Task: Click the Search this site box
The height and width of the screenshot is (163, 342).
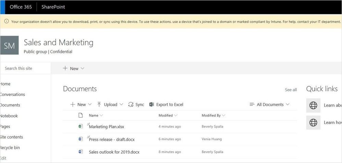Action: point(25,68)
